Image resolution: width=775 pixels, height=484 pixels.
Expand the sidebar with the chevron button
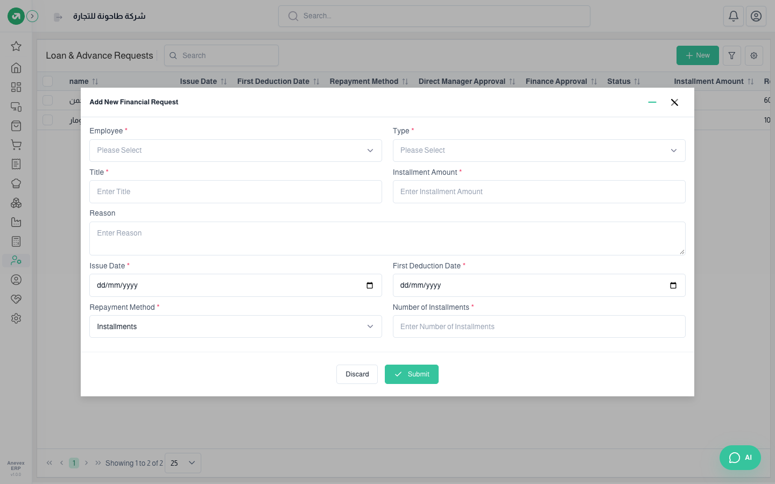(x=32, y=16)
